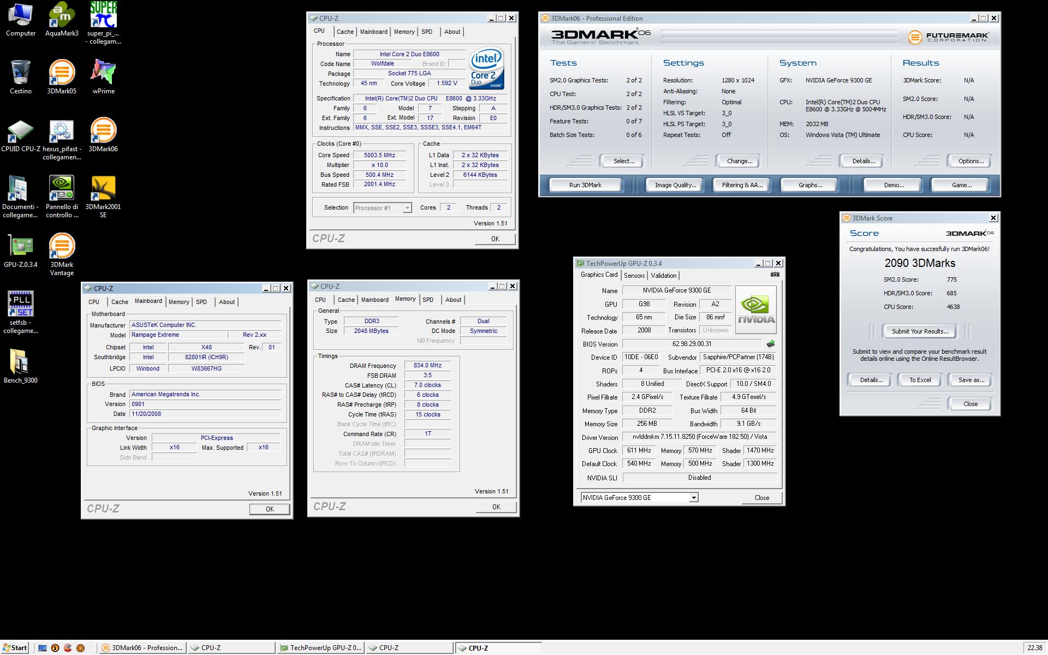
Task: Click the third quick launch icon in the taskbar
Action: tap(68, 648)
